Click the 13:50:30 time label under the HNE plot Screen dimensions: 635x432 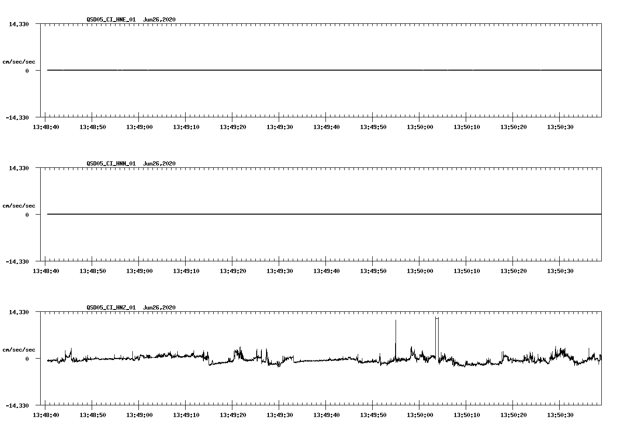560,127
